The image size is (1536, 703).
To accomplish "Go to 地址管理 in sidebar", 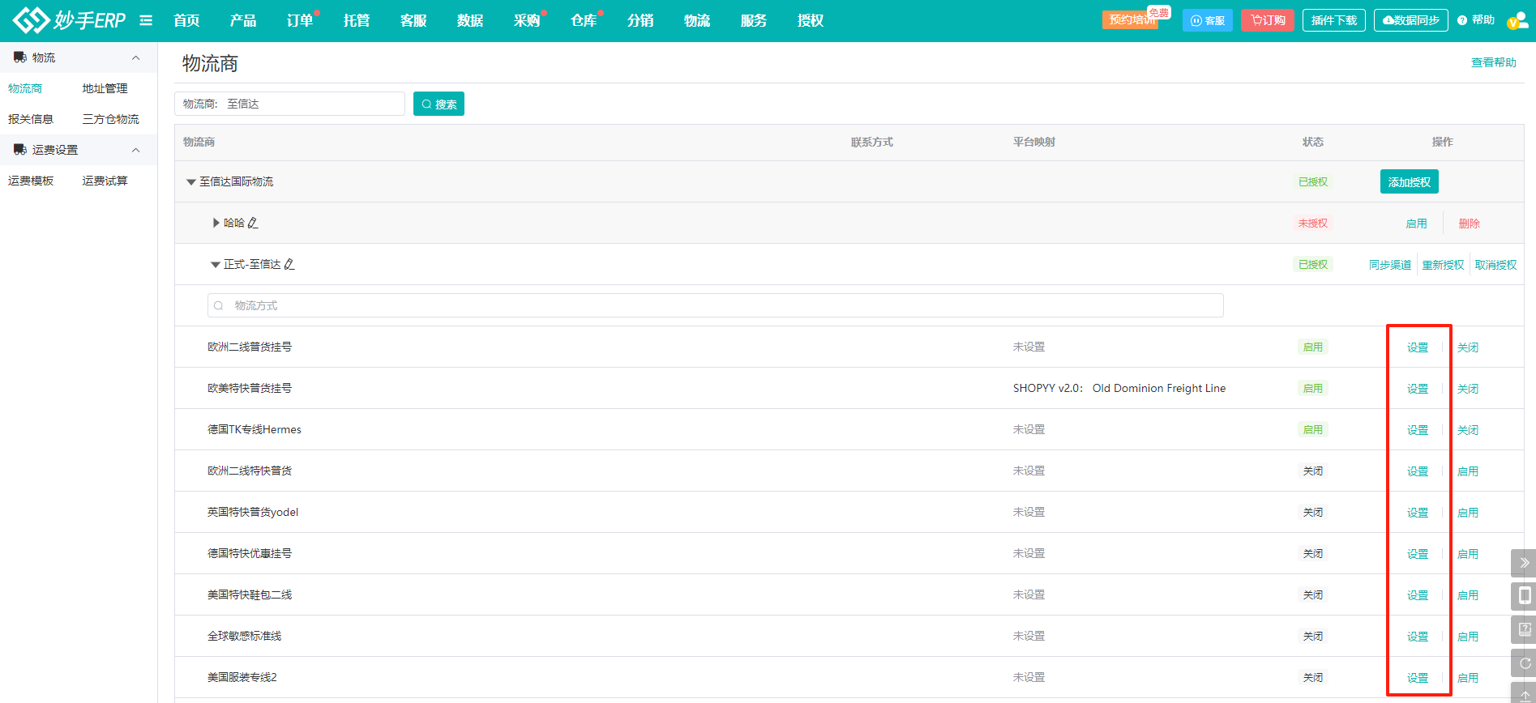I will point(105,88).
